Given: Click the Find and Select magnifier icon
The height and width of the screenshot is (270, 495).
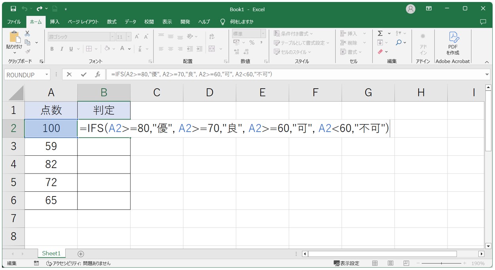Looking at the screenshot, I should (399, 42).
